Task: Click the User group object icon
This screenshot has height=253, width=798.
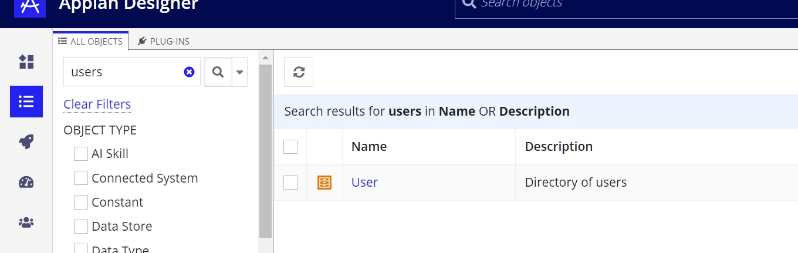Action: tap(324, 183)
